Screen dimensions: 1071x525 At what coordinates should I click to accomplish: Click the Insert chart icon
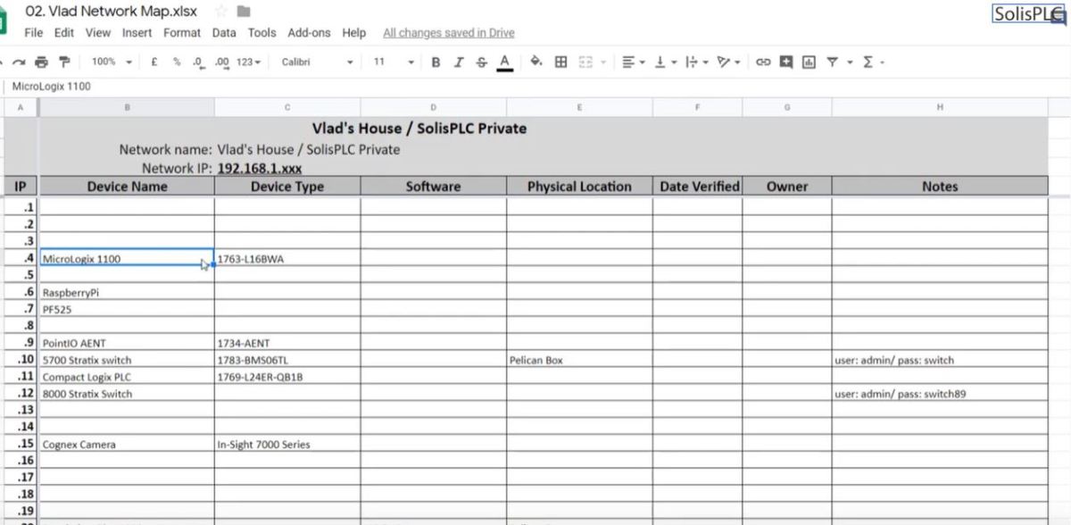tap(809, 62)
